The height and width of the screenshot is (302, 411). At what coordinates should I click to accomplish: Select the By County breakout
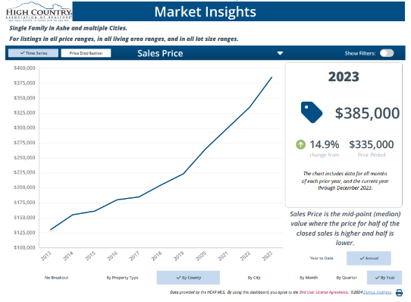coord(188,278)
